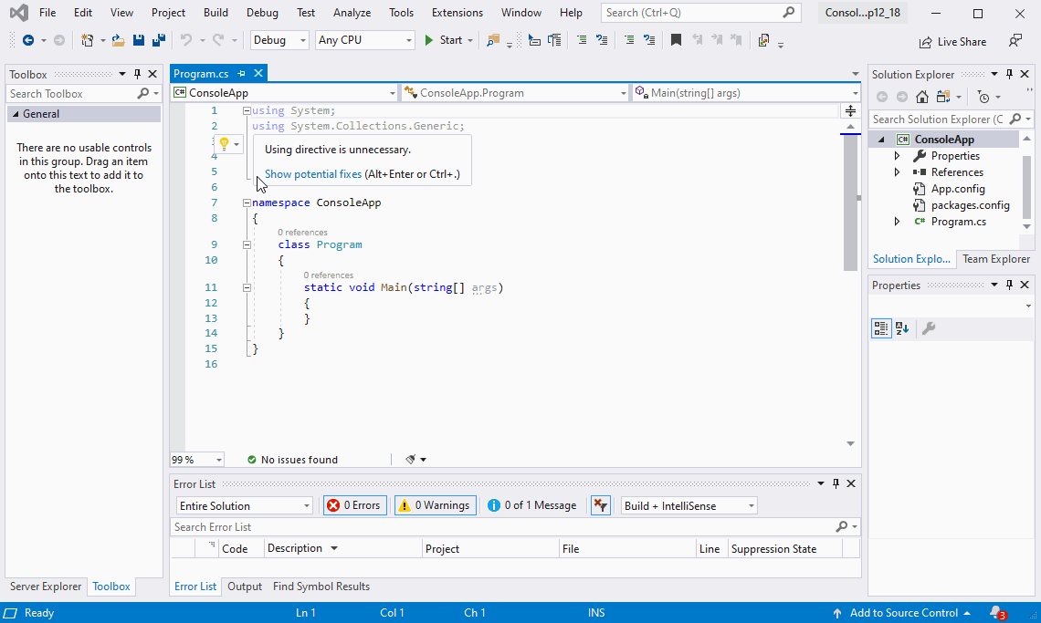The image size is (1041, 623).
Task: Click the Live Share icon
Action: (x=925, y=42)
